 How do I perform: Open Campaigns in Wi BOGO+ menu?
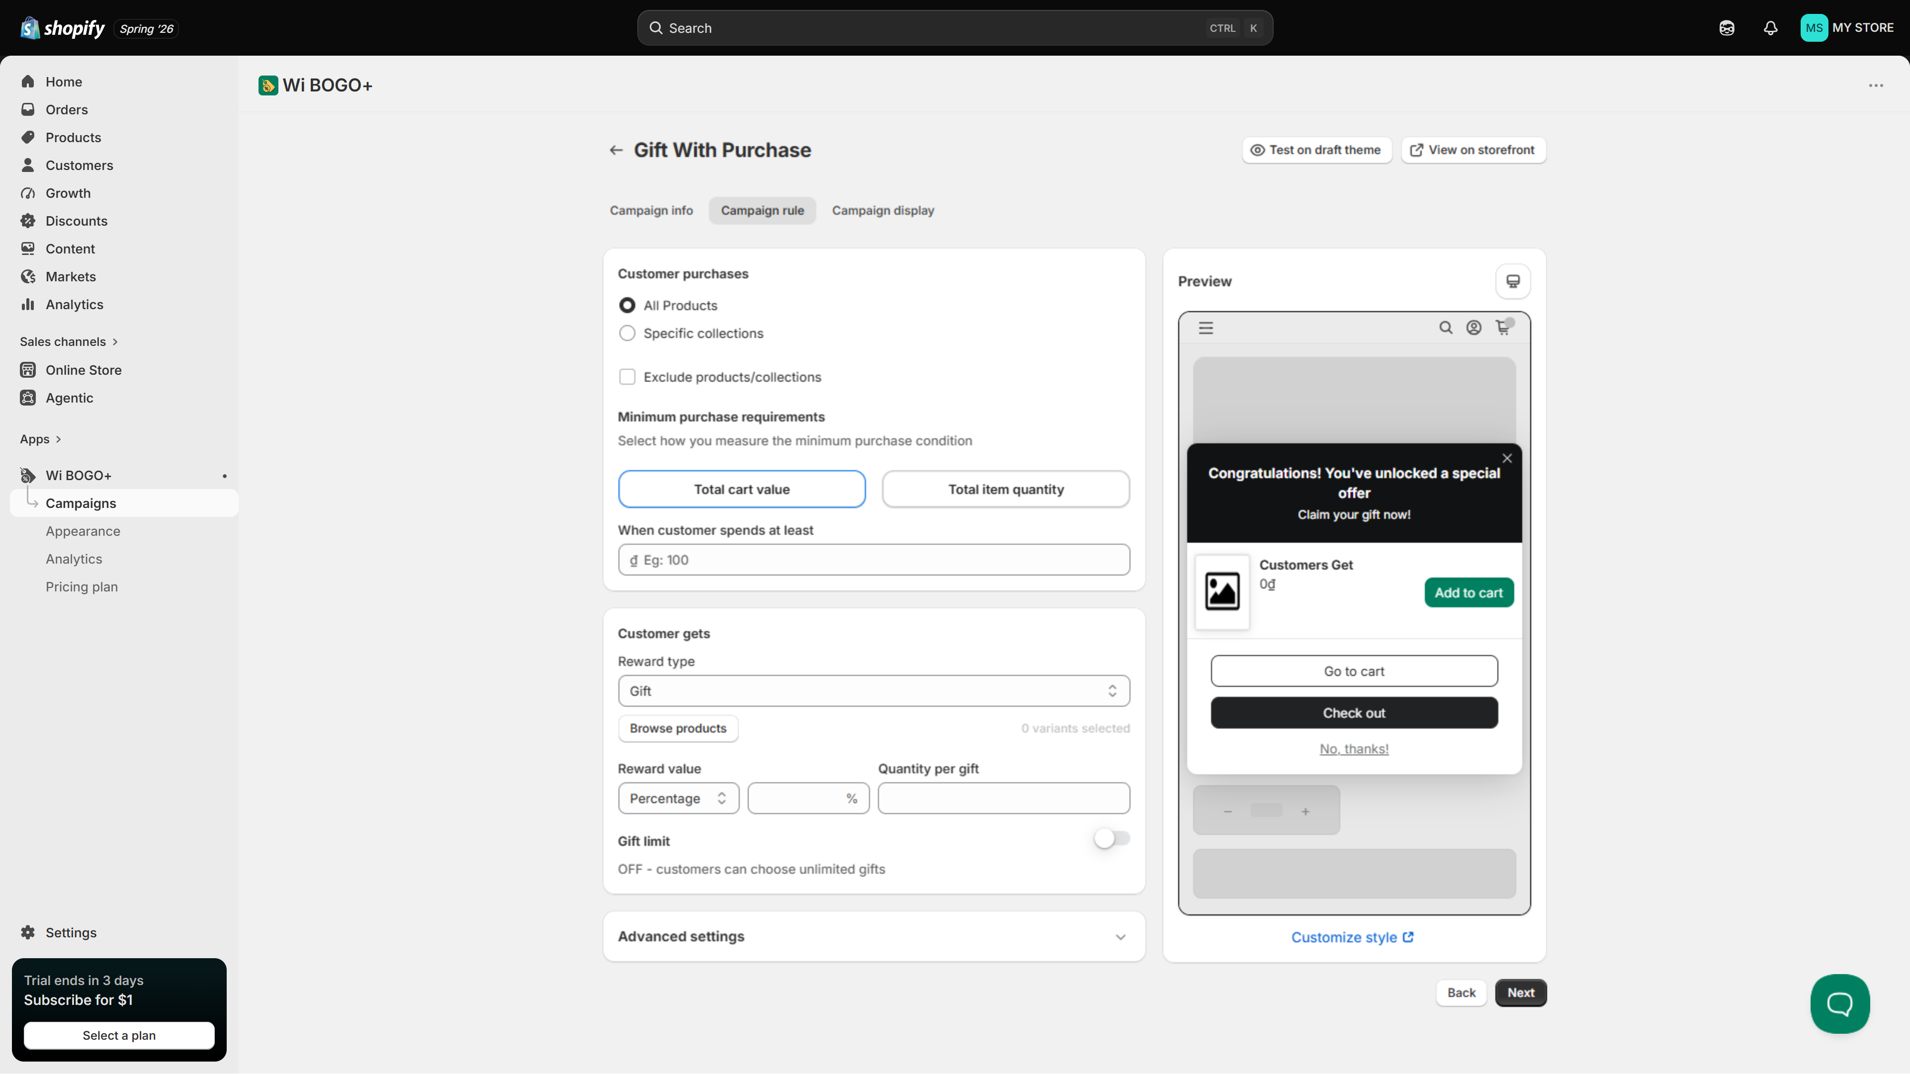pyautogui.click(x=125, y=503)
